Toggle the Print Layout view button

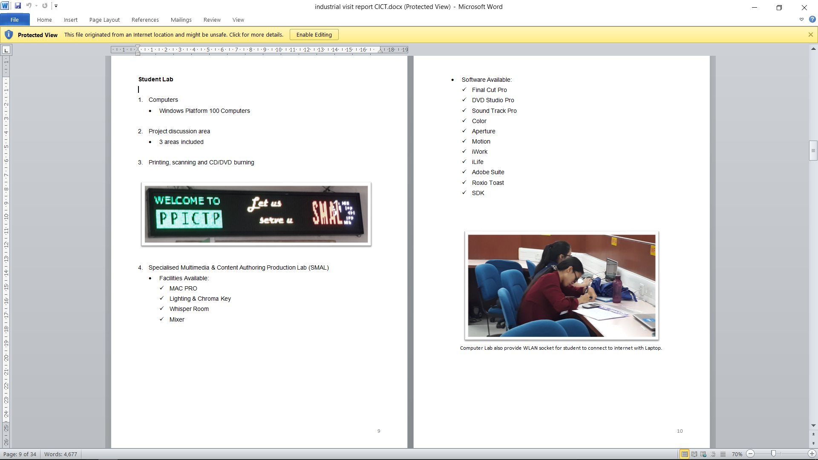click(x=684, y=454)
